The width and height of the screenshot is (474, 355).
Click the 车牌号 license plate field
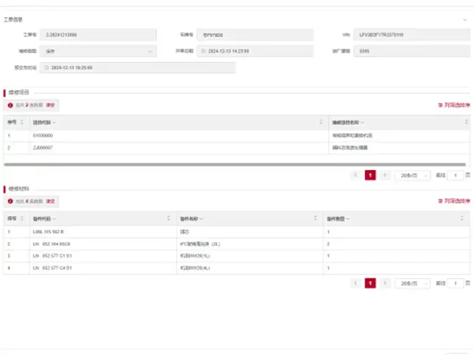255,35
